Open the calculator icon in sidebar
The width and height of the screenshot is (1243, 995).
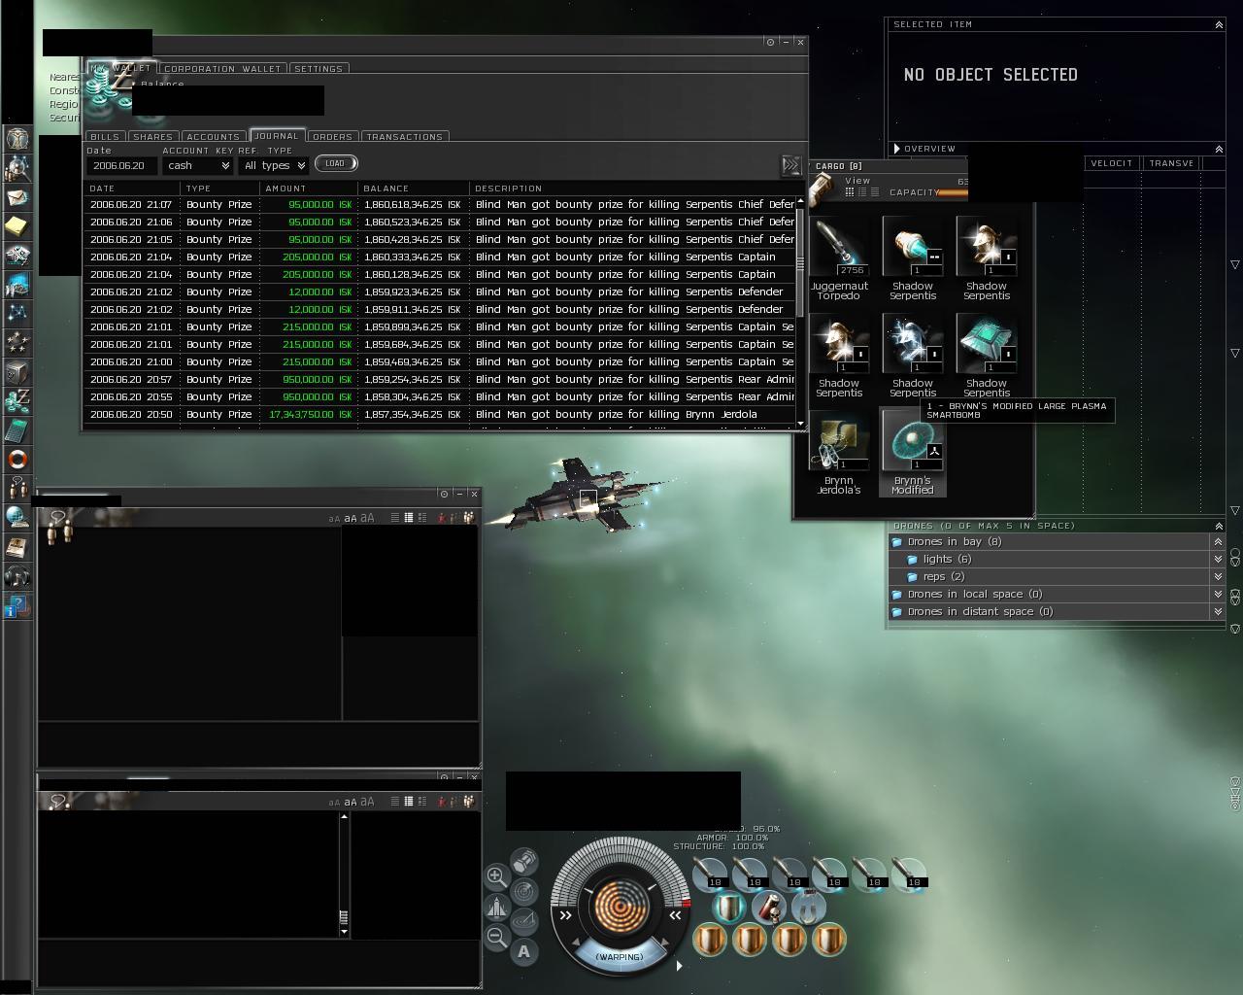click(17, 430)
